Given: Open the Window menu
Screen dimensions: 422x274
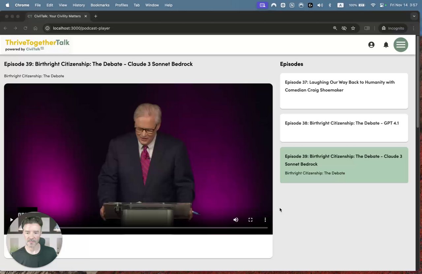Looking at the screenshot, I should (152, 5).
